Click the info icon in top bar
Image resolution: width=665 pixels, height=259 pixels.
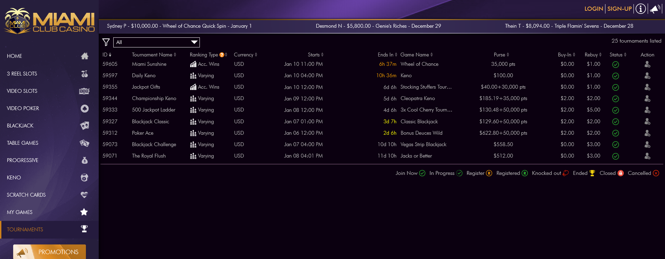(641, 9)
